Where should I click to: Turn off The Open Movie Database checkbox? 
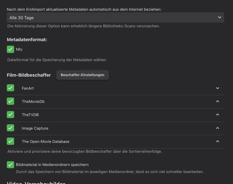10,141
